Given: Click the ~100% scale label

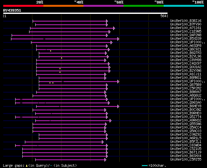Looking at the screenshot, I should coord(198,2).
